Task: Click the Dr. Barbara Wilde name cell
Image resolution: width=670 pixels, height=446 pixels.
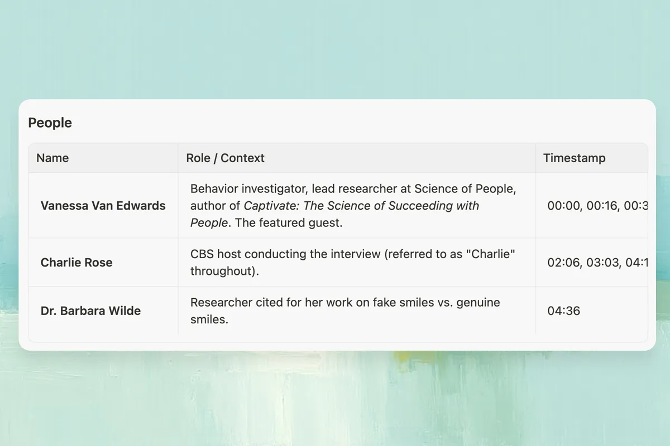Action: coord(90,311)
